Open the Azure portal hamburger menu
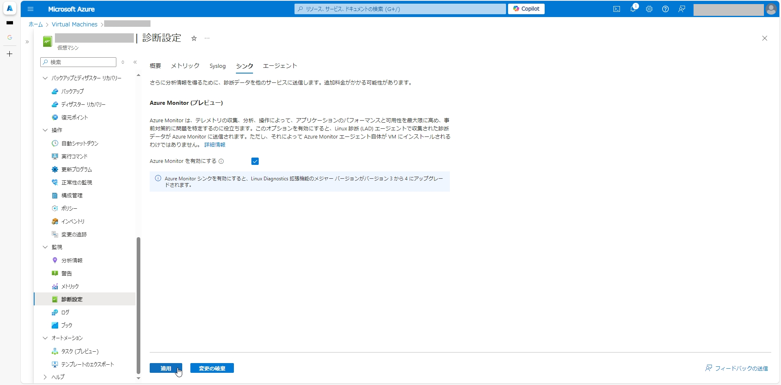 tap(31, 9)
